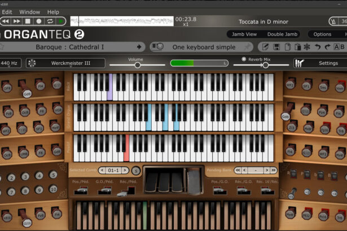Pull the Fg16 stop knob
The image size is (347, 231).
324,128
